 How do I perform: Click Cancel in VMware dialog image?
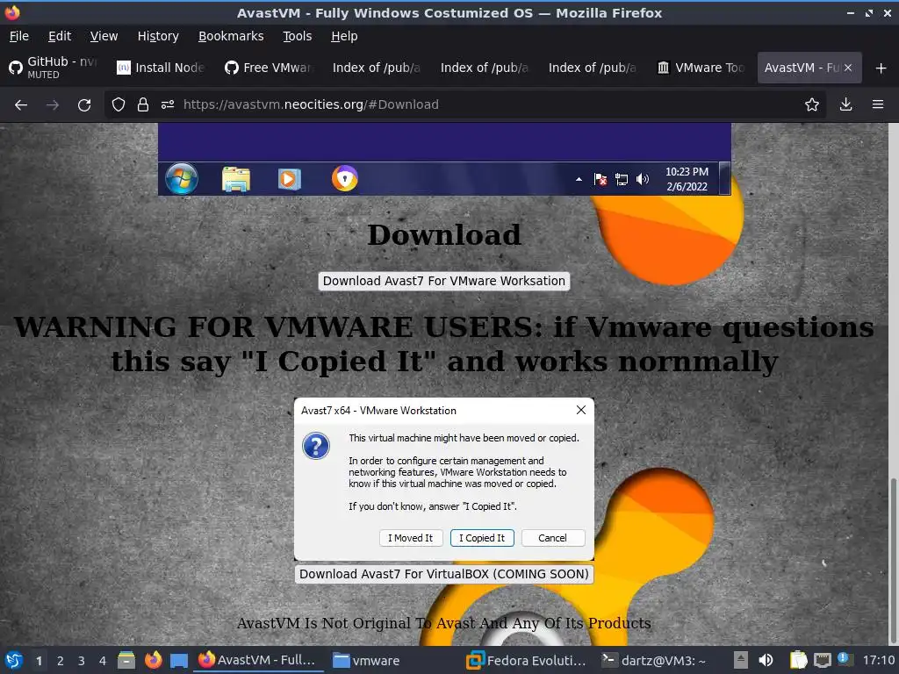pyautogui.click(x=553, y=538)
